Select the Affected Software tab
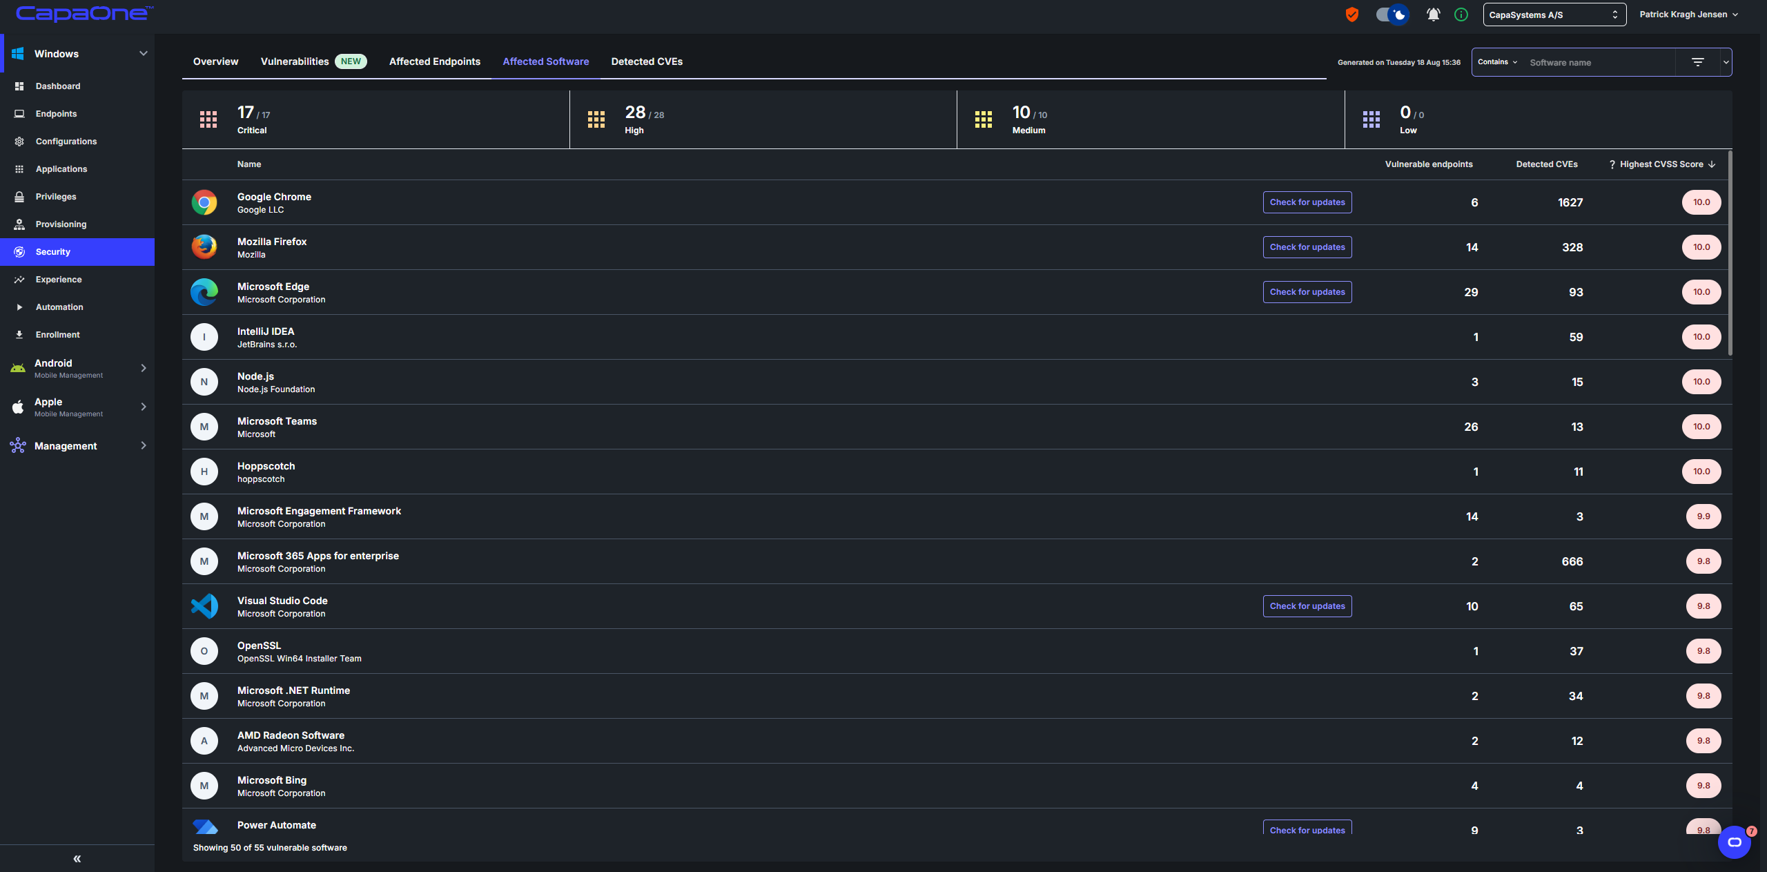Image resolution: width=1767 pixels, height=872 pixels. 546,61
